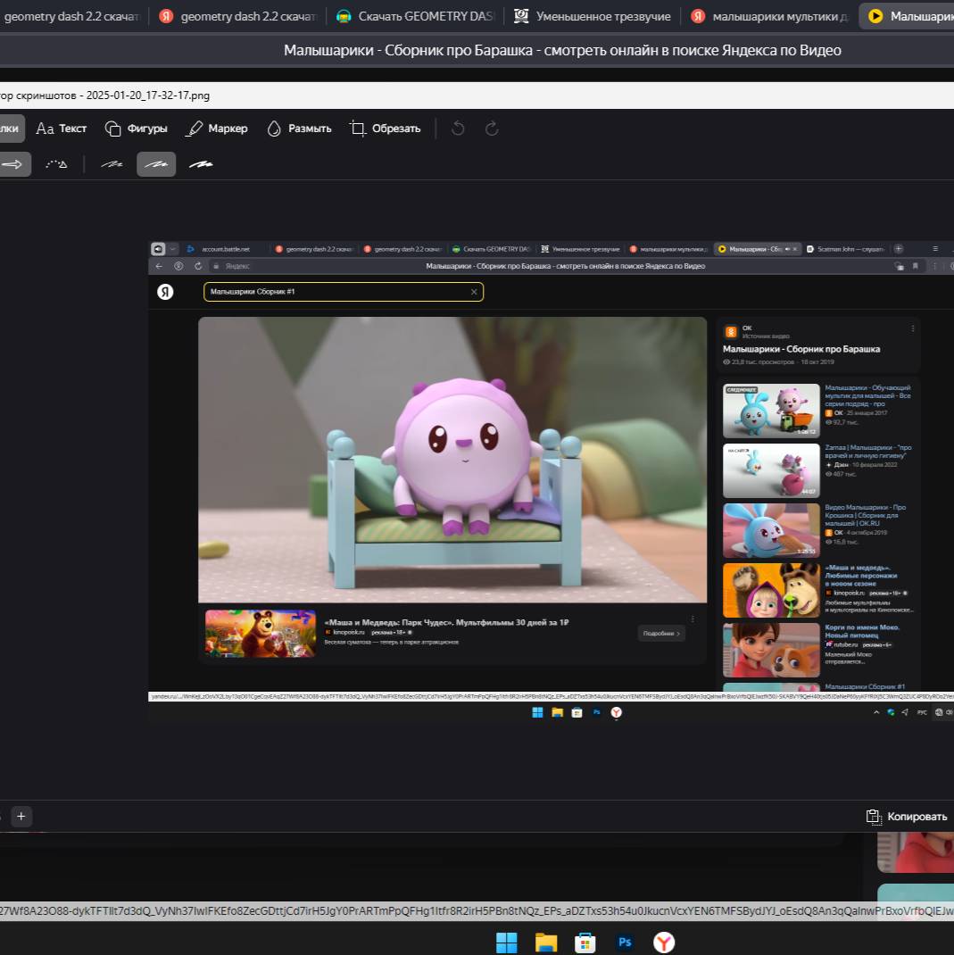This screenshot has width=954, height=955.
Task: Select the active Малышарик tab with play icon
Action: coord(907,16)
